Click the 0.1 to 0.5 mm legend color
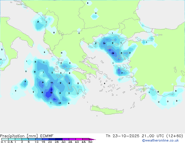The height and width of the screenshot is (143, 185). (5, 139)
